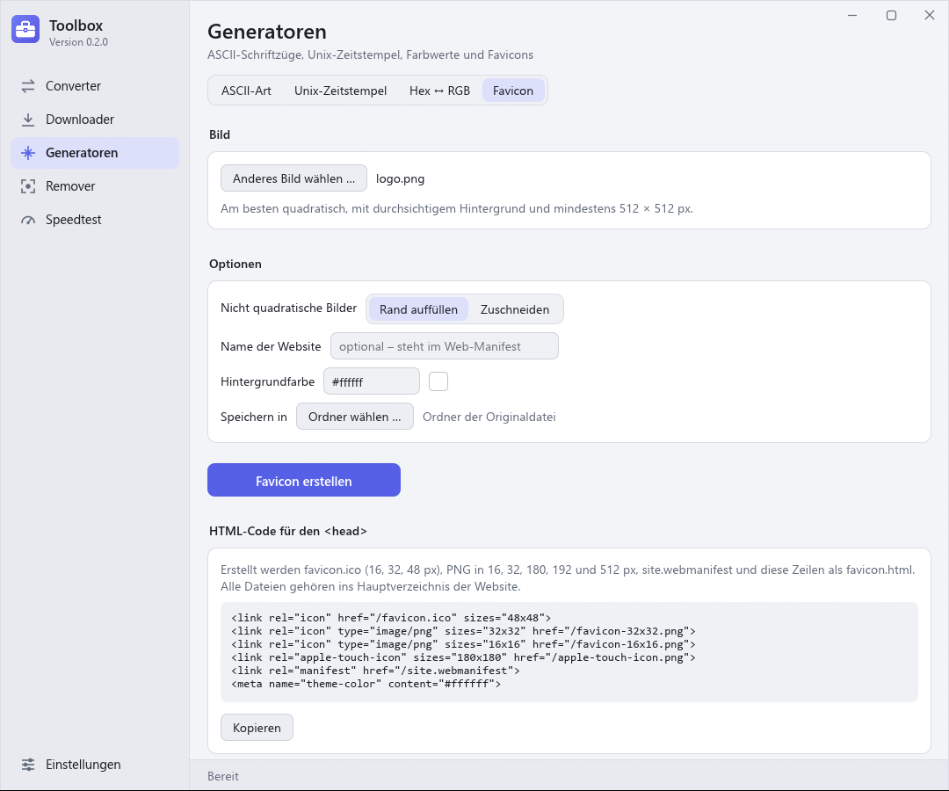Screen dimensions: 949x791
Task: Minimize the Toolbox window
Action: 852,15
